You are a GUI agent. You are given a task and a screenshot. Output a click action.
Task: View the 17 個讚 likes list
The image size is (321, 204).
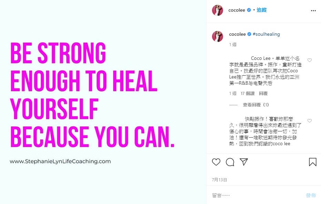click(247, 93)
